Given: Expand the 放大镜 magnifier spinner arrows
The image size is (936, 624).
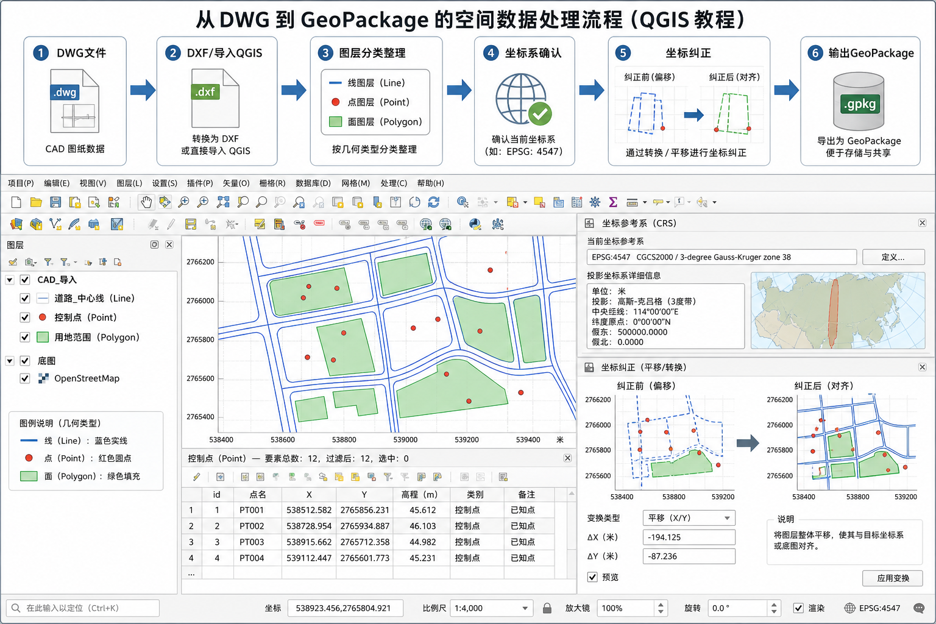Looking at the screenshot, I should [x=661, y=608].
